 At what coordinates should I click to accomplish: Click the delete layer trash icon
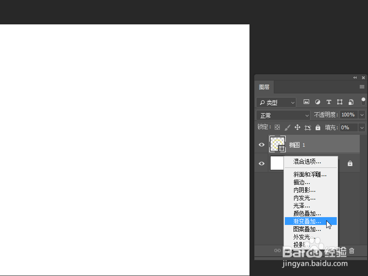351,251
